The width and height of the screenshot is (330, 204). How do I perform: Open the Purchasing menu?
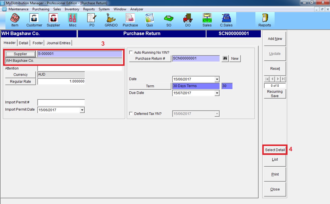(x=41, y=9)
